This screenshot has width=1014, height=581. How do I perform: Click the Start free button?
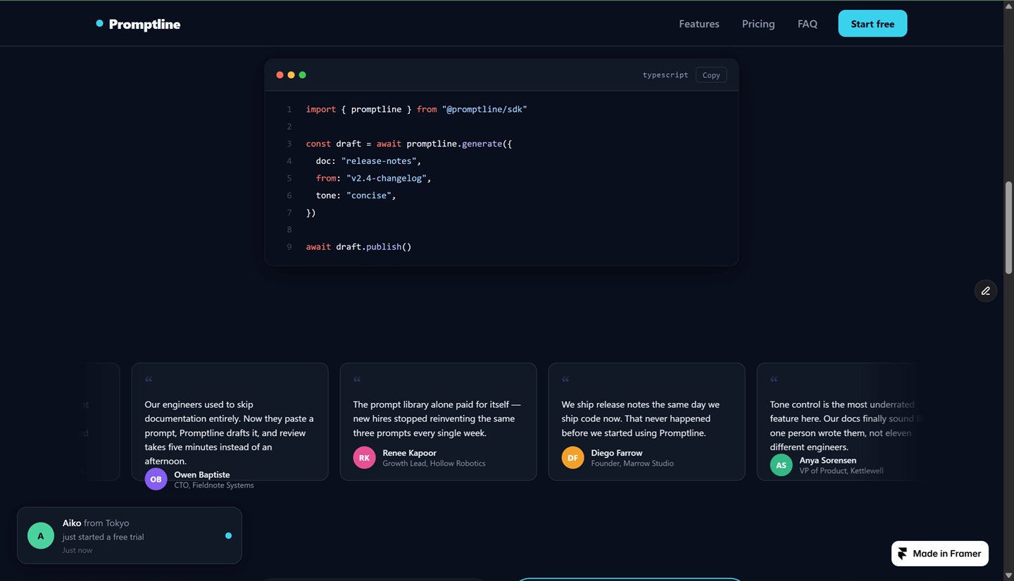click(872, 24)
